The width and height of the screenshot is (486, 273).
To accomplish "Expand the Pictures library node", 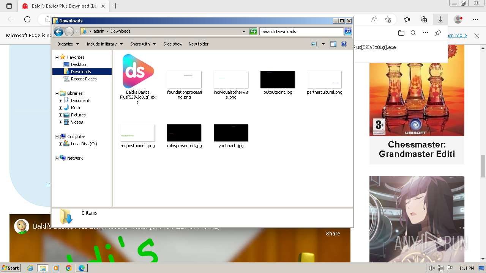I will tap(60, 115).
